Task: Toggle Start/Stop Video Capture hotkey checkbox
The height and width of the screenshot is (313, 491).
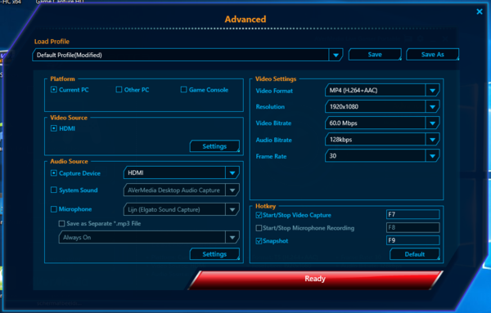Action: click(259, 215)
